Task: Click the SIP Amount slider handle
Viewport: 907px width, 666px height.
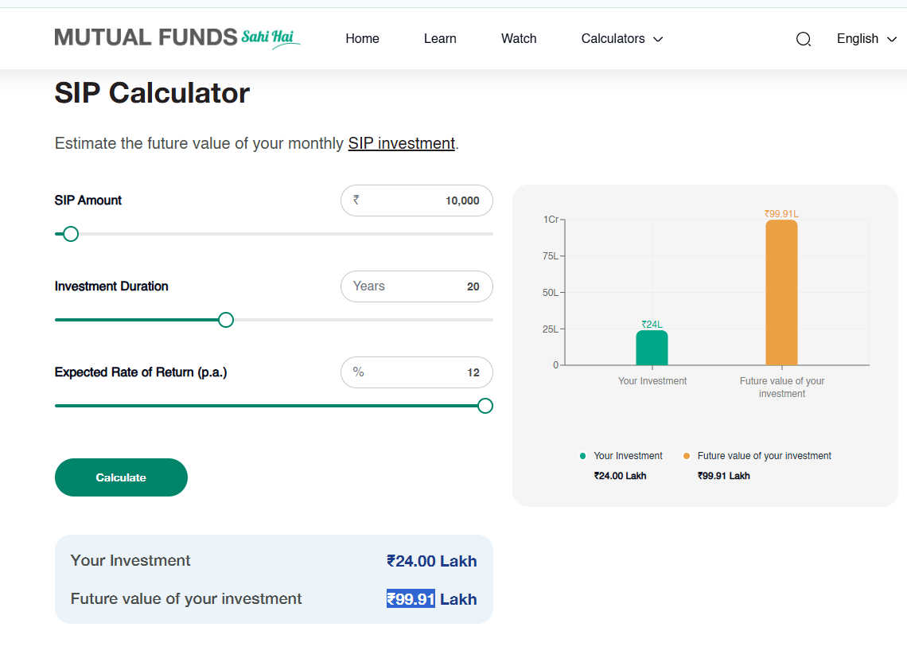Action: [x=71, y=234]
